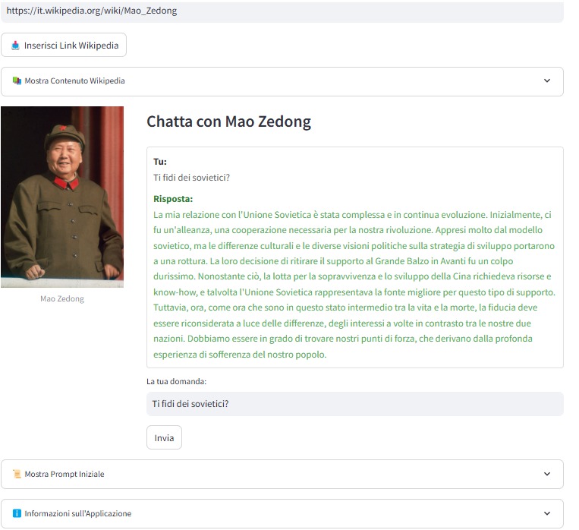Expand Mostra Contenuto Wikipedia using its chevron

546,80
